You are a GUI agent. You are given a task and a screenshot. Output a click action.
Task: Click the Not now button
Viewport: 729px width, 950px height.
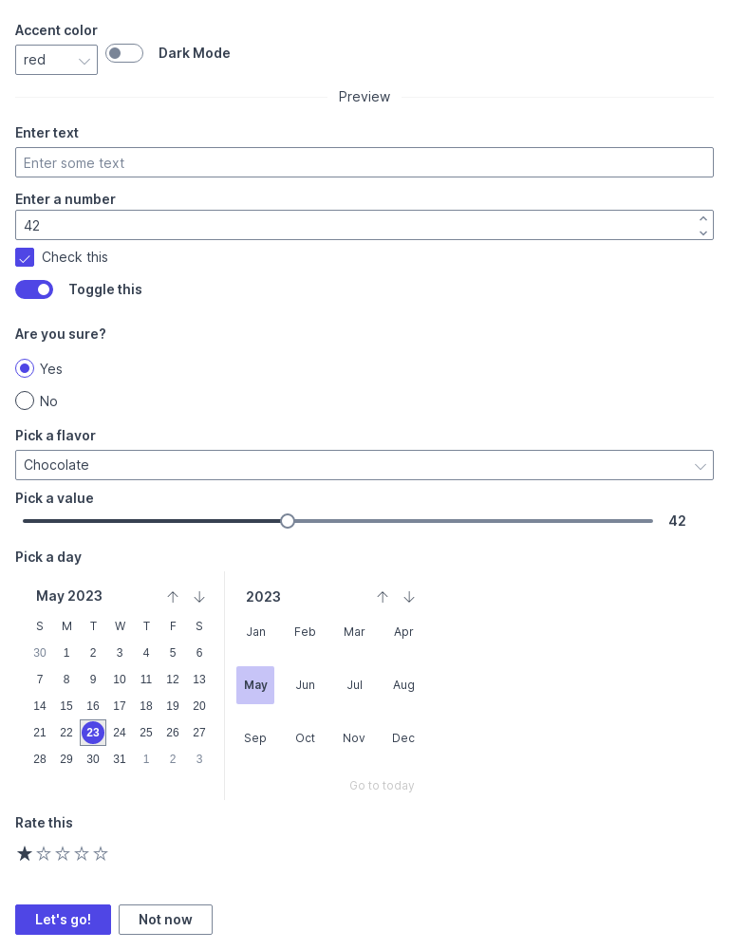pyautogui.click(x=165, y=920)
